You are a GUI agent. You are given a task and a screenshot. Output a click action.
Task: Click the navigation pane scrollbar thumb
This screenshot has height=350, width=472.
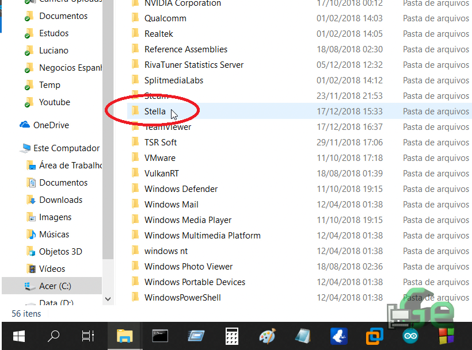click(x=108, y=129)
